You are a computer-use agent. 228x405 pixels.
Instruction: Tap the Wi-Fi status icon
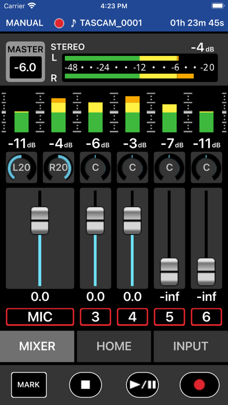tap(32, 6)
